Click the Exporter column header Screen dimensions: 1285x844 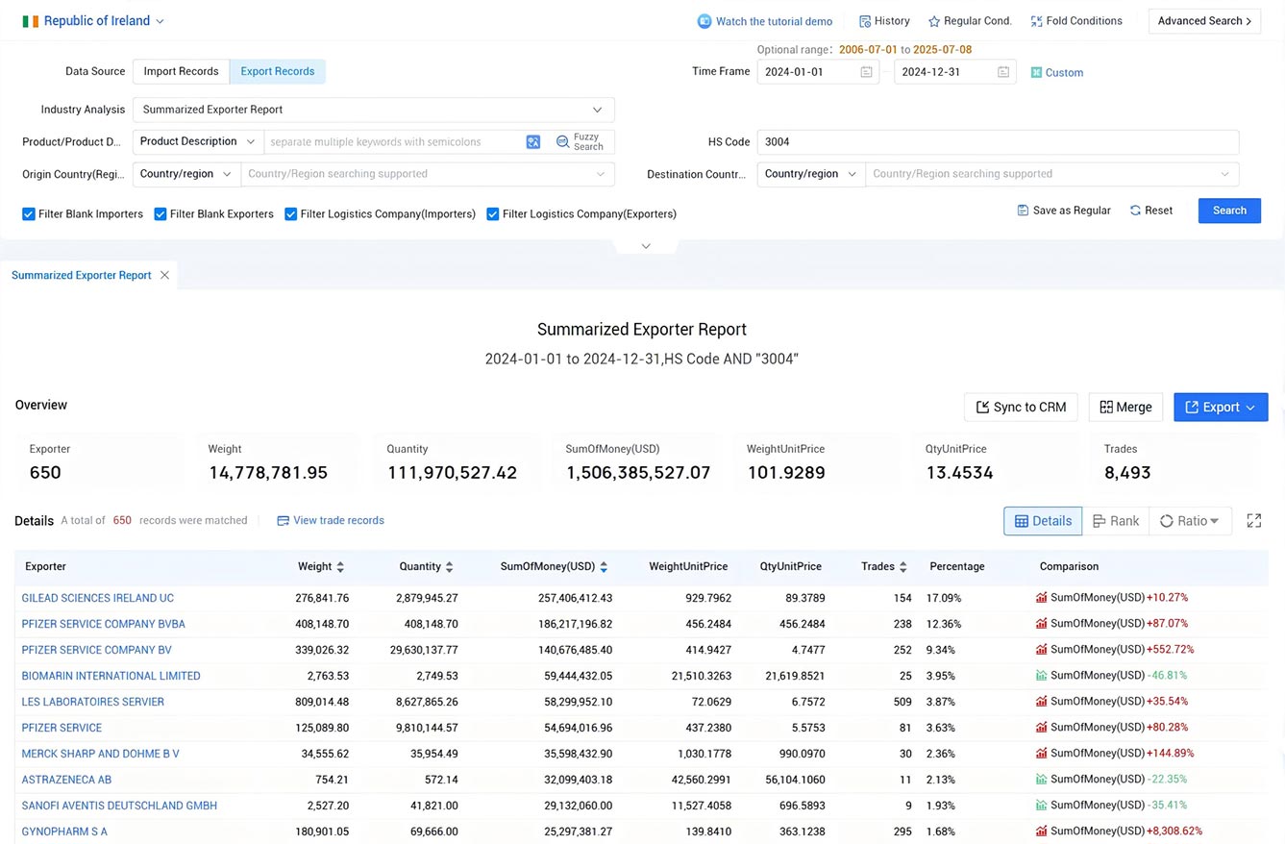tap(46, 567)
